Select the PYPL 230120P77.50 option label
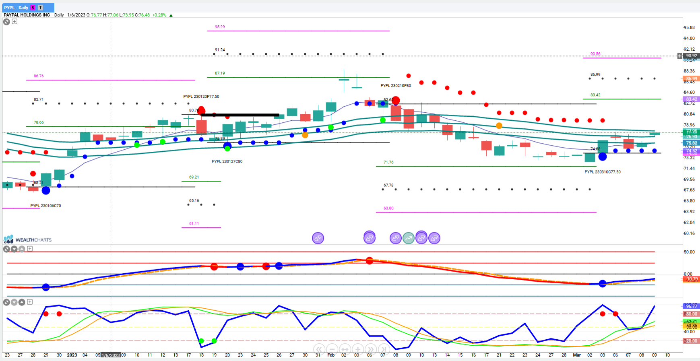The width and height of the screenshot is (700, 361). [x=201, y=97]
